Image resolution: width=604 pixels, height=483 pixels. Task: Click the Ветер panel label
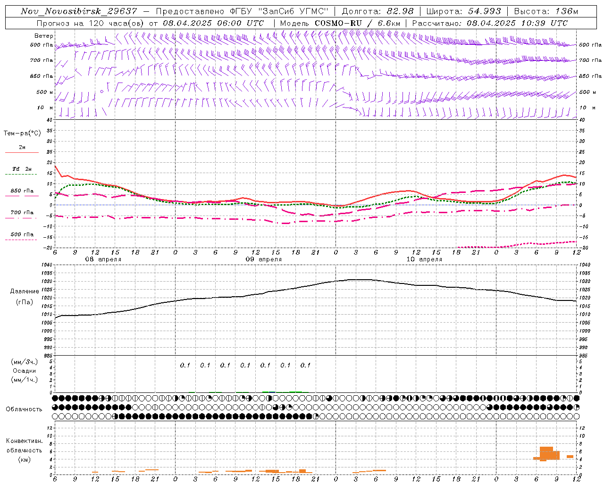point(44,36)
